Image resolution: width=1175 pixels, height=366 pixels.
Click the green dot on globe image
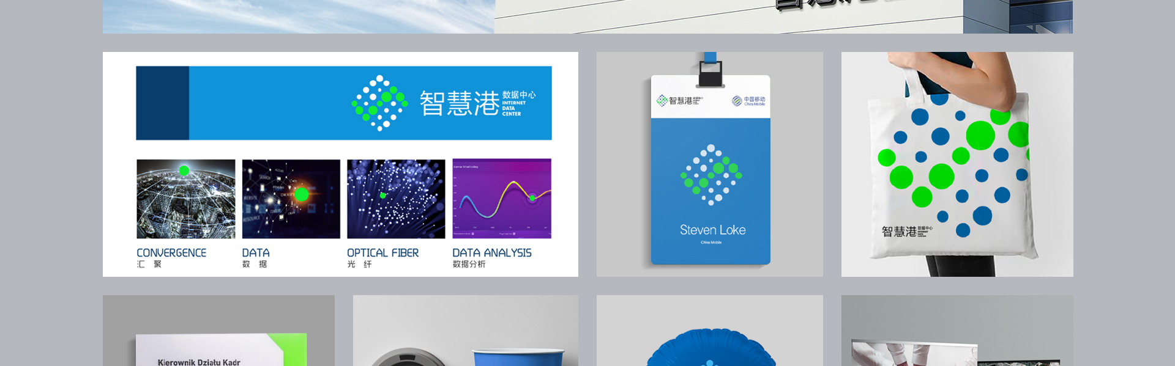point(184,170)
